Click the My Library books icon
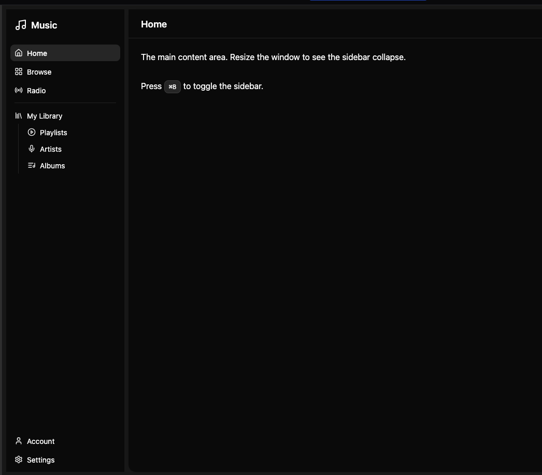Viewport: 542px width, 475px height. [x=19, y=116]
